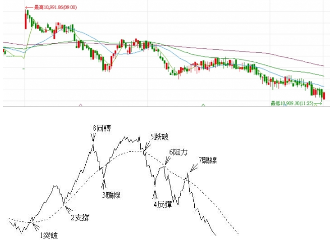Click the green triangle marker on time axis
The height and width of the screenshot is (244, 334).
pyautogui.click(x=203, y=105)
